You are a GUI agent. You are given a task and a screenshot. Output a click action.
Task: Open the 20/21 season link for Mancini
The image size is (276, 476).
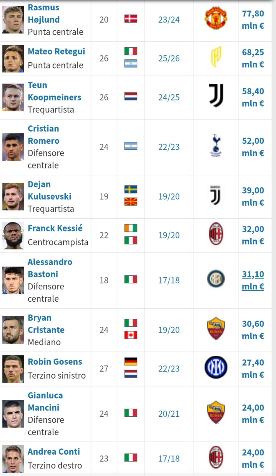[x=169, y=414]
